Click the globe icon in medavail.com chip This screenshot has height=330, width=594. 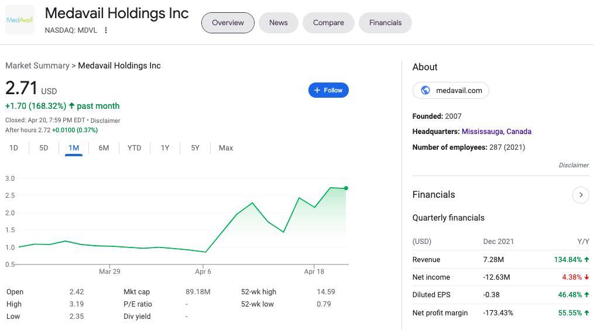(x=425, y=90)
